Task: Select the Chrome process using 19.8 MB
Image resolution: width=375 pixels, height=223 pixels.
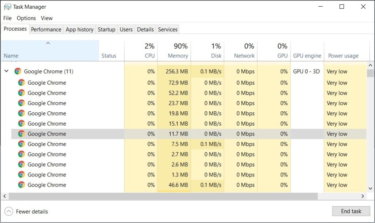Action: click(x=47, y=113)
